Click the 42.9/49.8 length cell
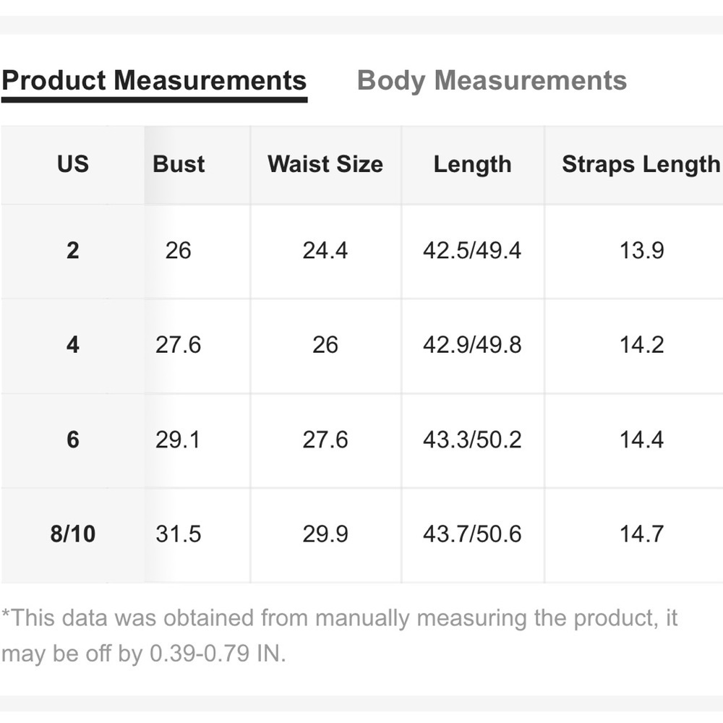723x723 pixels. 472,345
